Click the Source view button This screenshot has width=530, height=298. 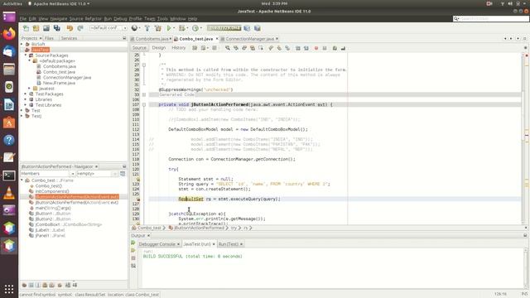(x=139, y=48)
